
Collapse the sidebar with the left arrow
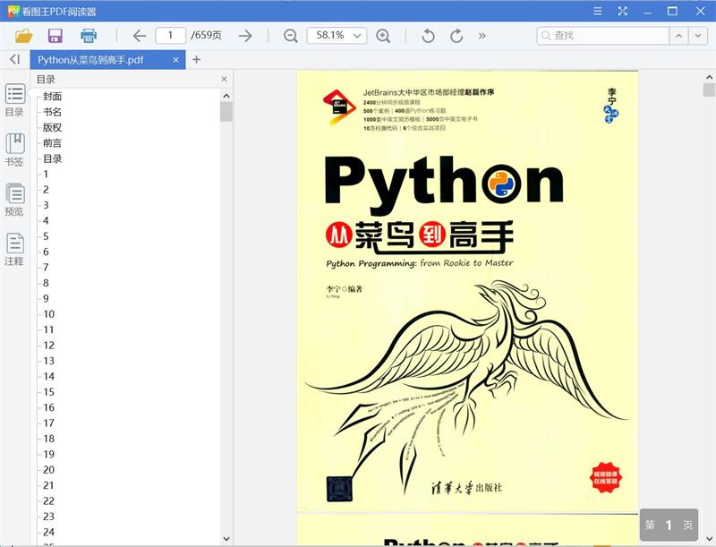(x=14, y=60)
